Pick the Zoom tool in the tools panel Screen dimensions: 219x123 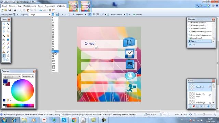click(8, 32)
